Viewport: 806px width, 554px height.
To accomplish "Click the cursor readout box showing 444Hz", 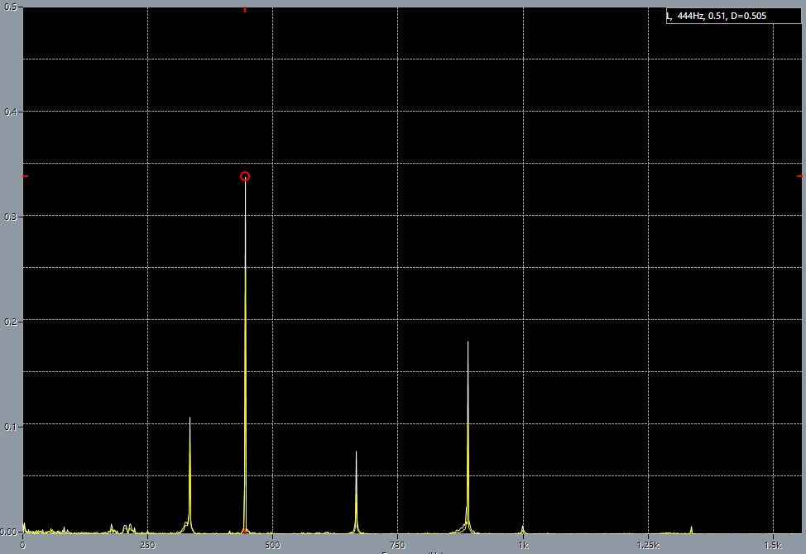I will click(x=732, y=14).
